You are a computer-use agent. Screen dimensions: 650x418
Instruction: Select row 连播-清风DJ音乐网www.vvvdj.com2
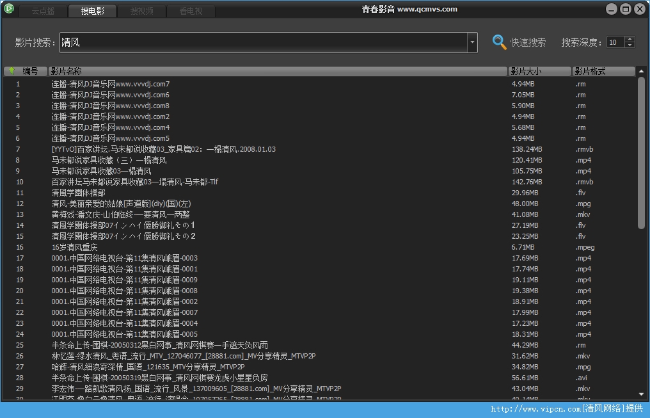click(x=319, y=117)
